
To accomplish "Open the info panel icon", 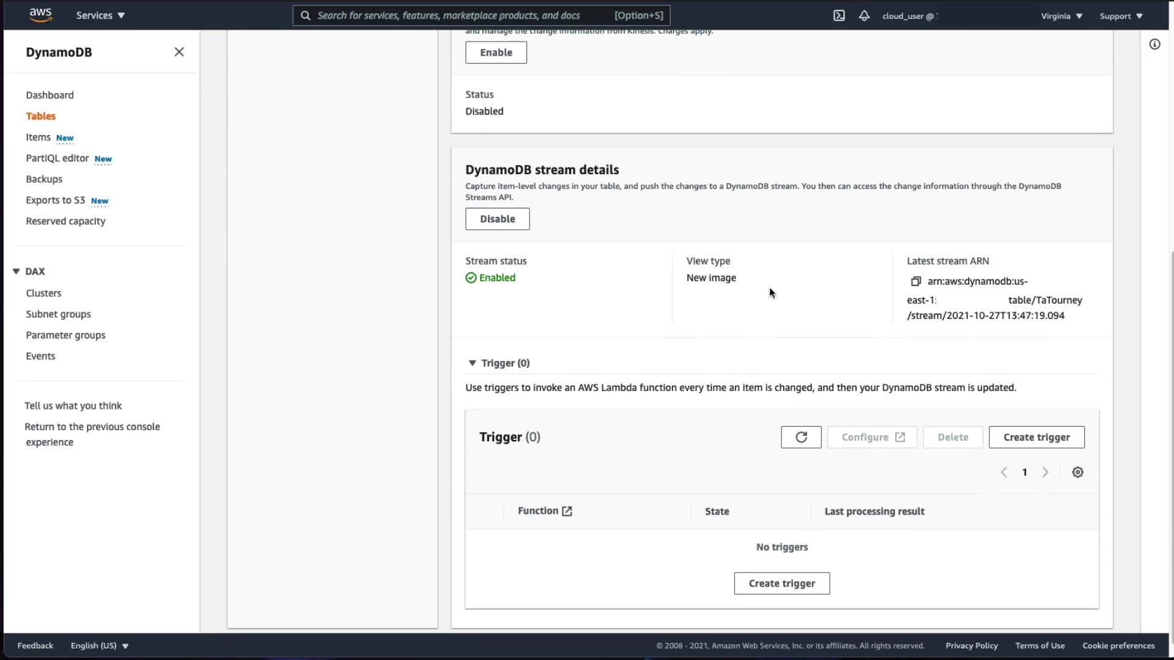I will click(1154, 44).
